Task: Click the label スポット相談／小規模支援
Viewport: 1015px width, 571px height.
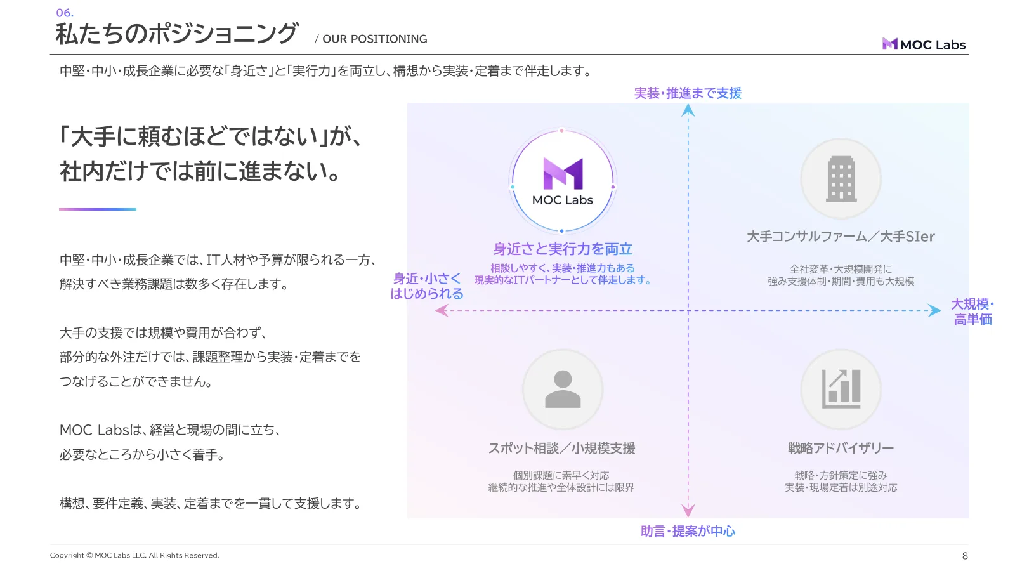Action: [x=561, y=449]
